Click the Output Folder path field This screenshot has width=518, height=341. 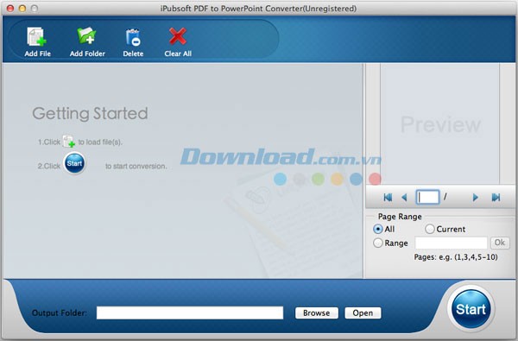(190, 313)
